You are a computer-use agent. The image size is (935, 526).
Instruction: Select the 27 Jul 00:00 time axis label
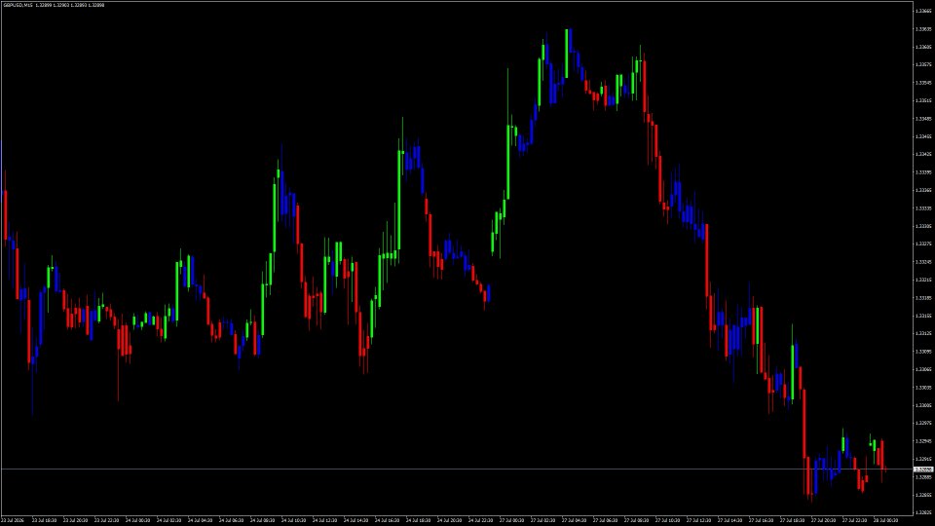click(511, 520)
